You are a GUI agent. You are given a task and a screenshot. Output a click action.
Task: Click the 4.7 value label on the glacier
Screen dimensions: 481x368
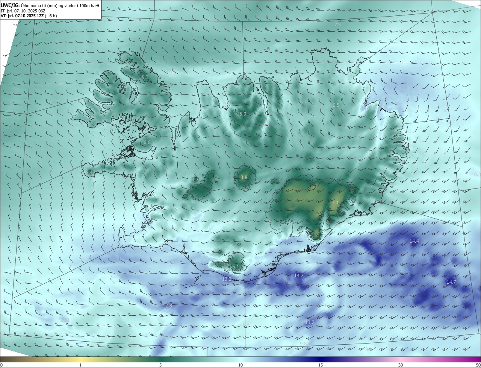coord(195,180)
